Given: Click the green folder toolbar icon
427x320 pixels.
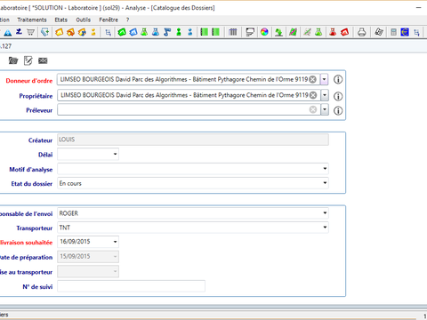Looking at the screenshot, I should (x=122, y=32).
